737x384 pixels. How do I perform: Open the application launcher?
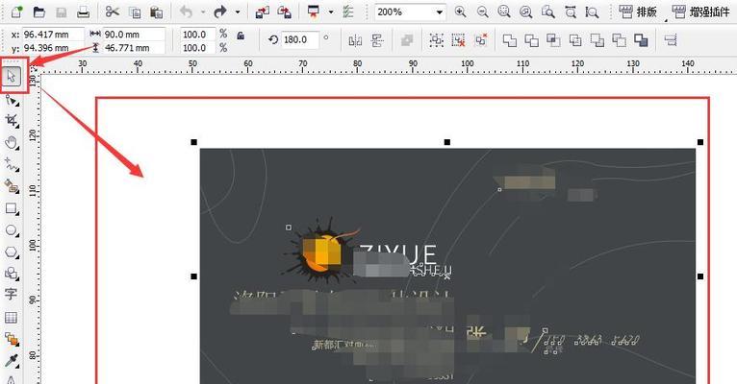point(314,12)
